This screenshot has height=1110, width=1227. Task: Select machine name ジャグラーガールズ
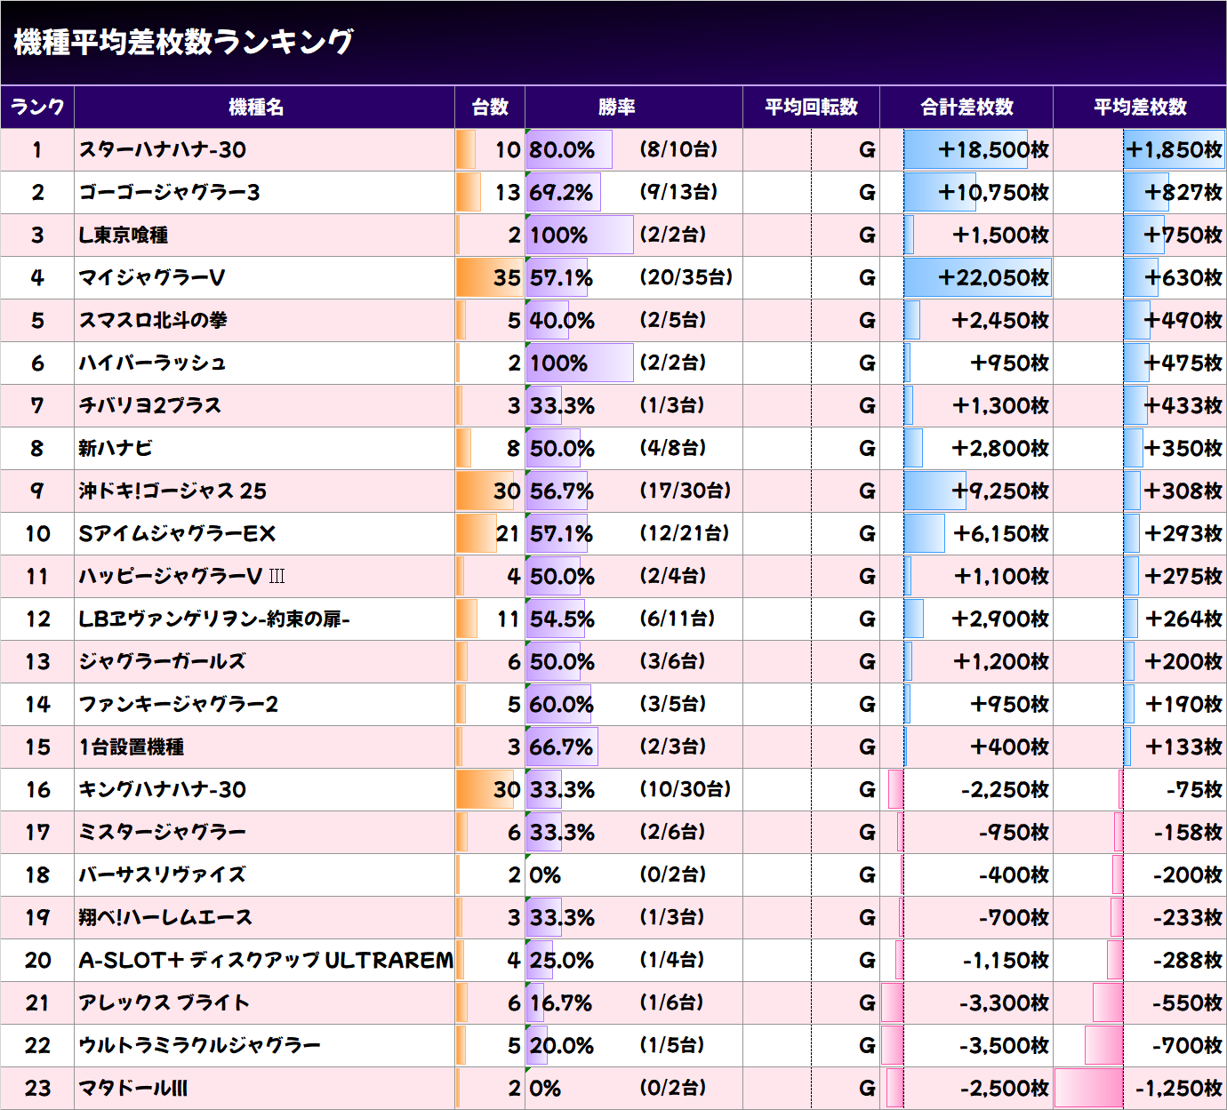162,662
